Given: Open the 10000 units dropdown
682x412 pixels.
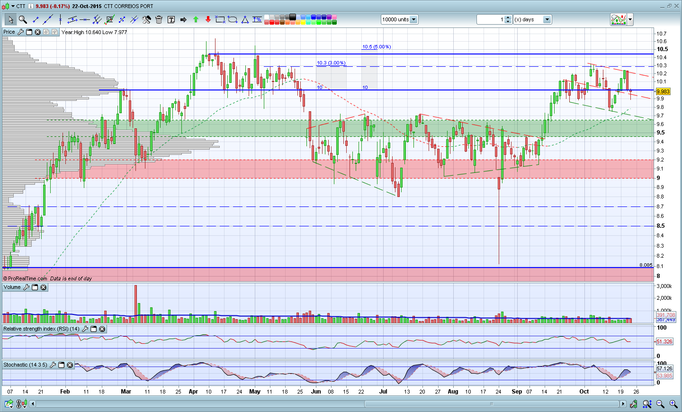Looking at the screenshot, I should [413, 19].
